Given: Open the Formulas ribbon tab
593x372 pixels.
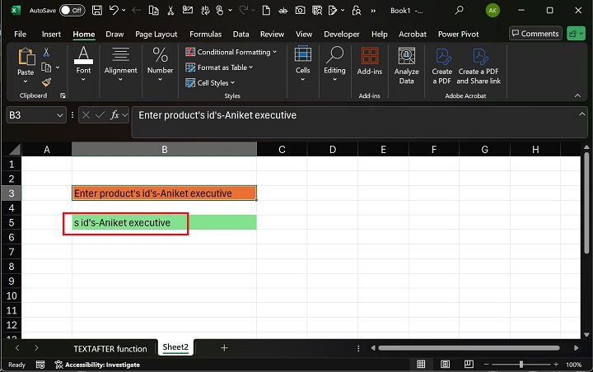Looking at the screenshot, I should 205,35.
